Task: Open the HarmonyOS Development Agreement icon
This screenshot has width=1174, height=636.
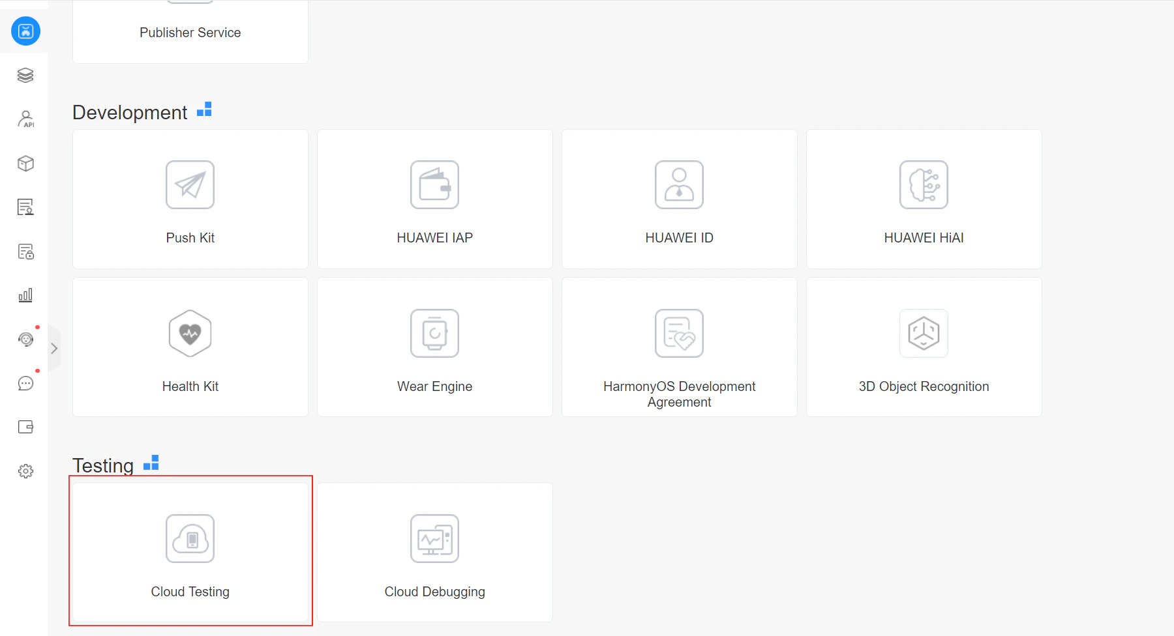Action: (x=679, y=333)
